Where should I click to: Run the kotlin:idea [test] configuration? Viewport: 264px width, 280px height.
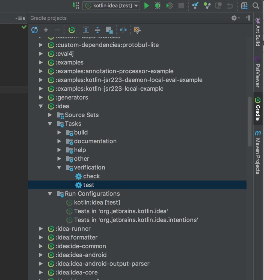coord(147,5)
